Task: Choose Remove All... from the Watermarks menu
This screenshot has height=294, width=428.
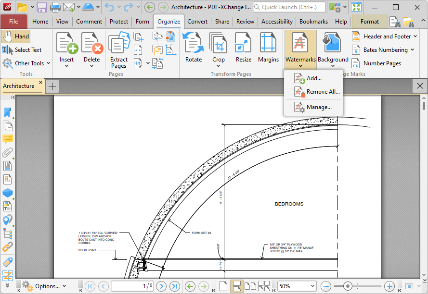Action: [313, 92]
